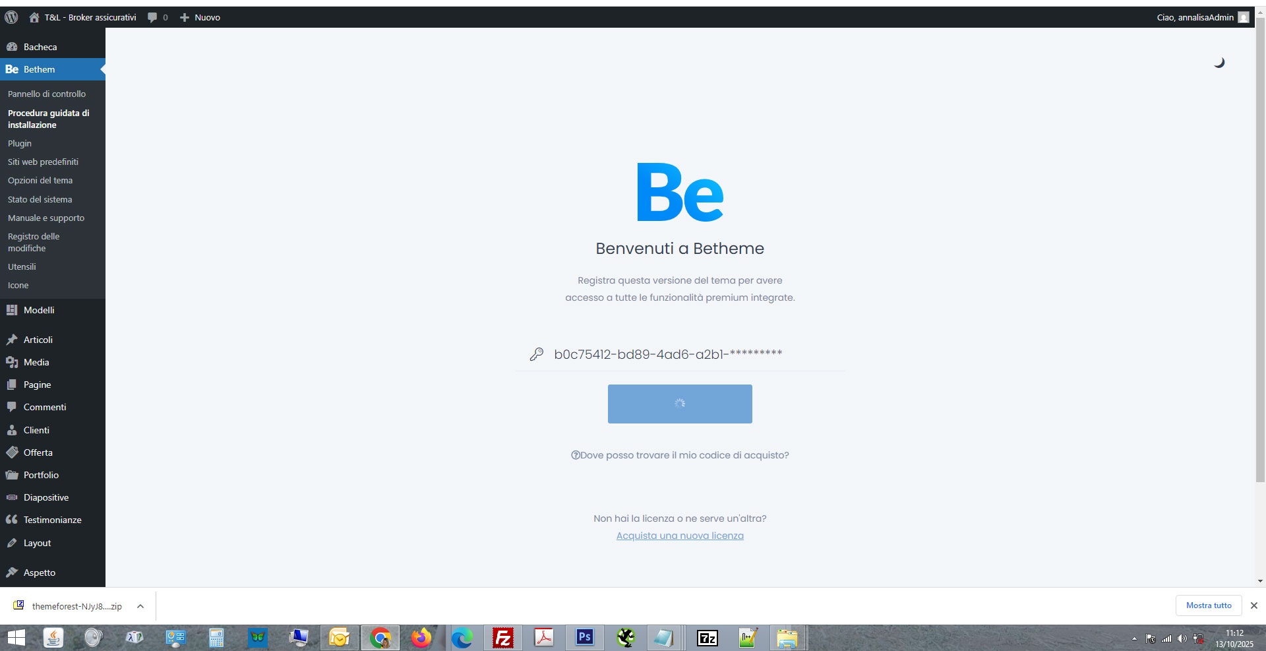Go to Siti web predefiniti

[x=43, y=162]
